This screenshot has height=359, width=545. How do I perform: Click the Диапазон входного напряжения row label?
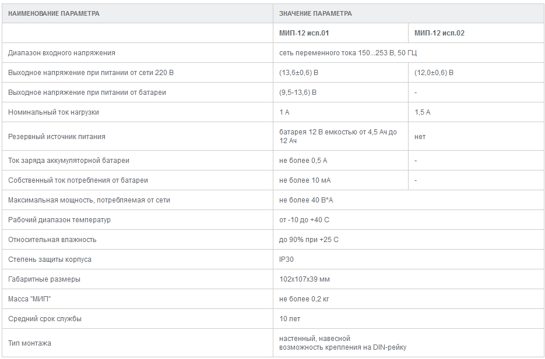[62, 53]
